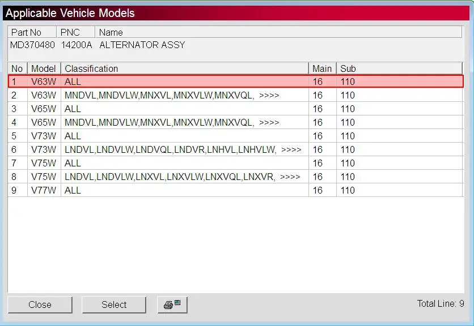Select row 1 V63W ALL
Image resolution: width=474 pixels, height=326 pixels.
click(x=235, y=81)
